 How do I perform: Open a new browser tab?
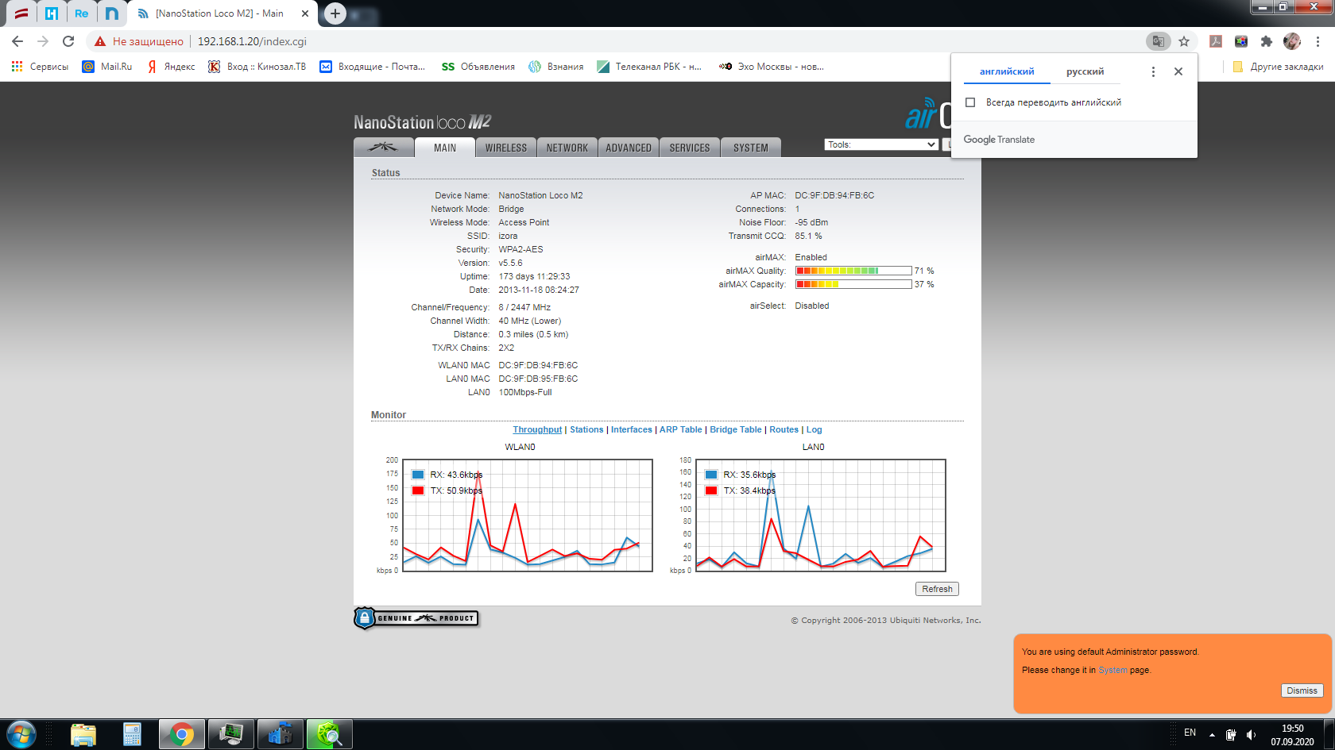pyautogui.click(x=335, y=13)
